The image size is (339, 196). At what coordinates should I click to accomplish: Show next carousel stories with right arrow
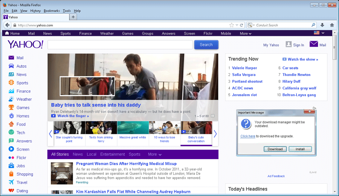tap(215, 134)
